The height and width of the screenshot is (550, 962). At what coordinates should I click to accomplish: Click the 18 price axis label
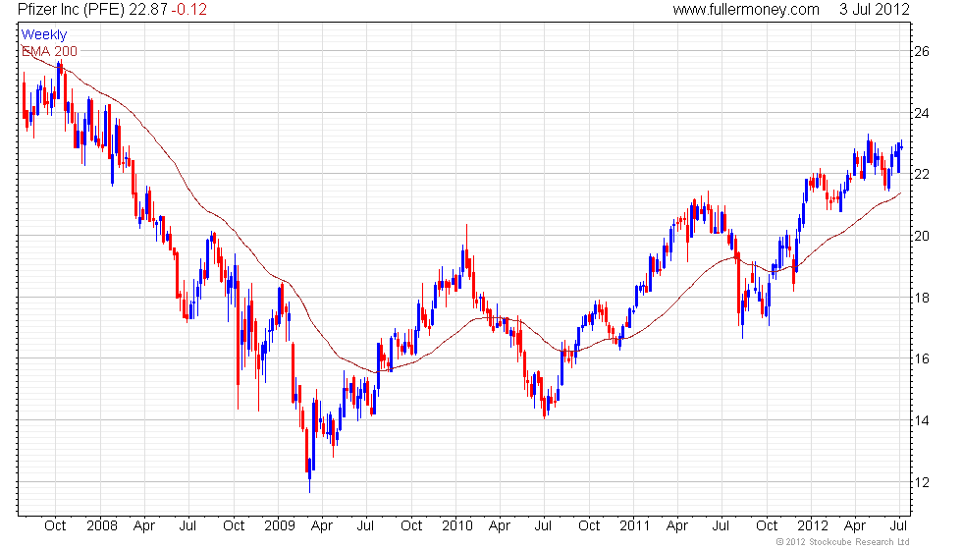pos(922,298)
